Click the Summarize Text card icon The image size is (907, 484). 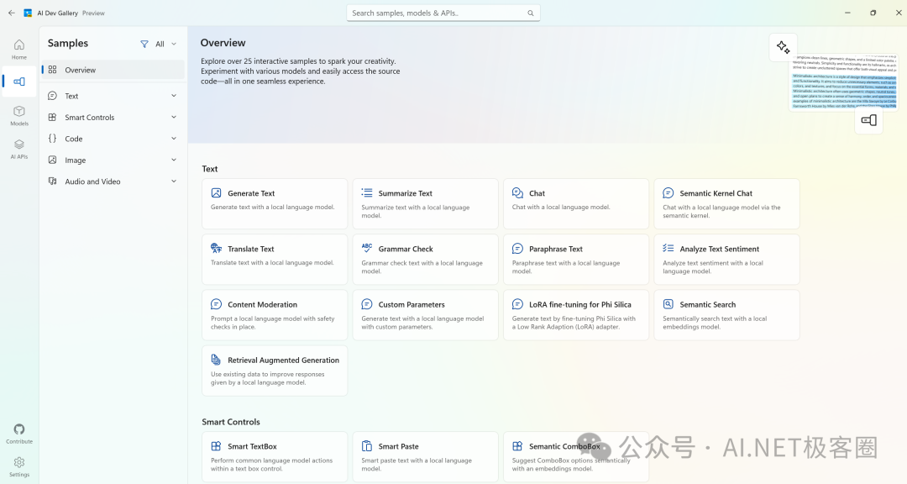pyautogui.click(x=367, y=192)
